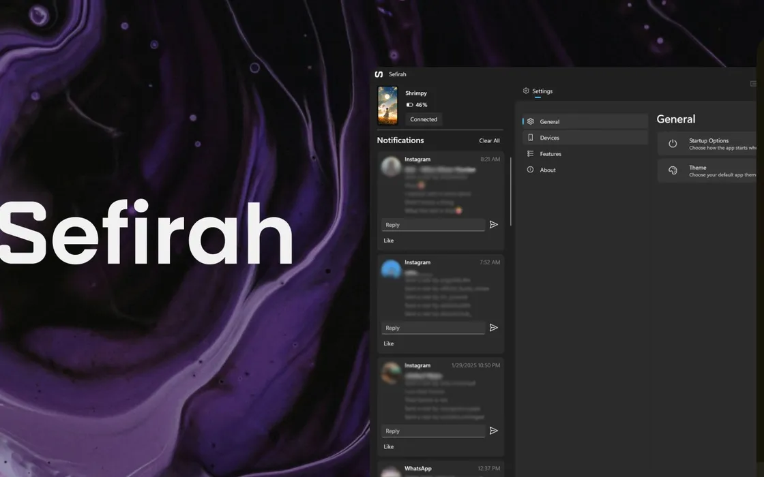Click the 1/29/2025 10:50 PM timestamp
This screenshot has height=477, width=764.
475,365
